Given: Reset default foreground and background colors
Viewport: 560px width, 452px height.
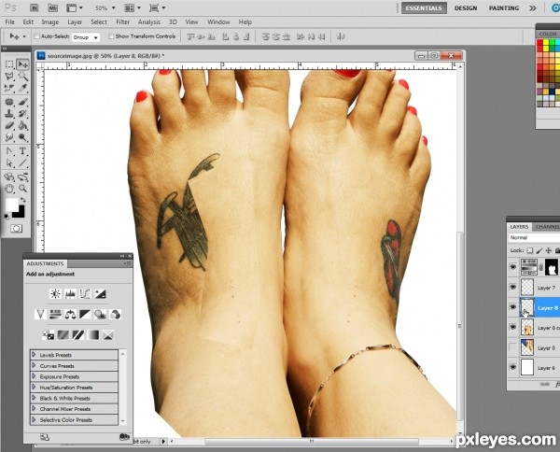Looking at the screenshot, I should pos(7,216).
